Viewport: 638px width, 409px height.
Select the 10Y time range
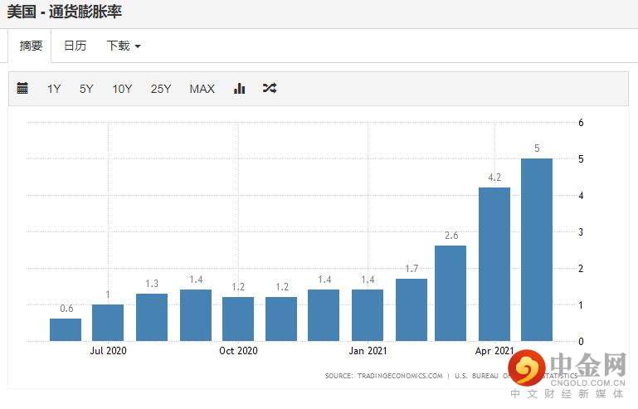122,89
